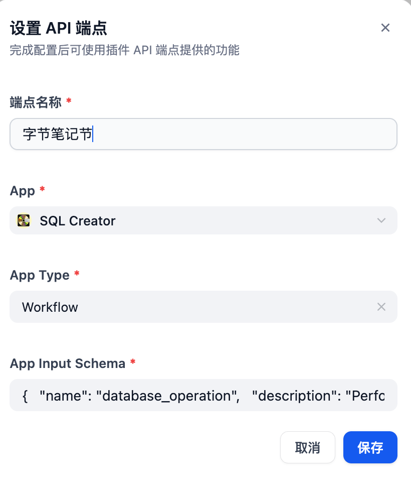Click the 端点名称 field label

[36, 102]
